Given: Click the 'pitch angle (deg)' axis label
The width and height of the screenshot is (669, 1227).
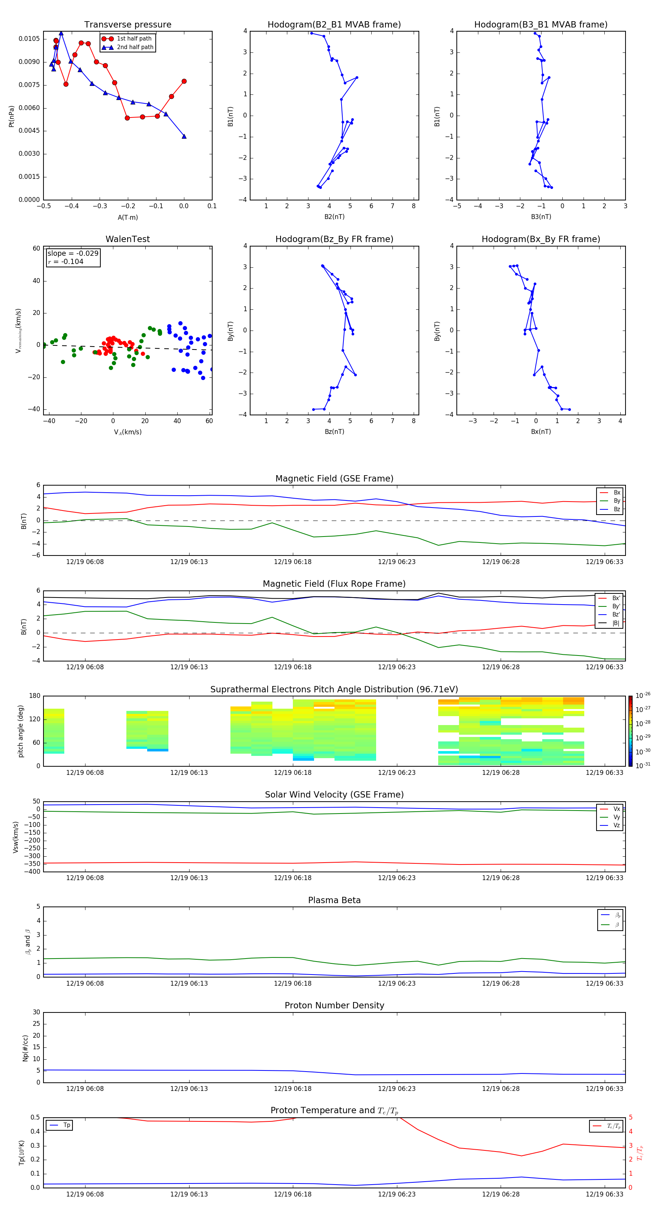Looking at the screenshot, I should (x=20, y=731).
